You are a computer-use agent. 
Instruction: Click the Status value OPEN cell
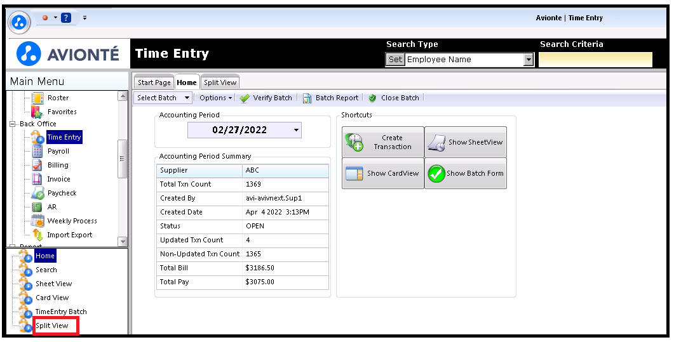coord(285,226)
